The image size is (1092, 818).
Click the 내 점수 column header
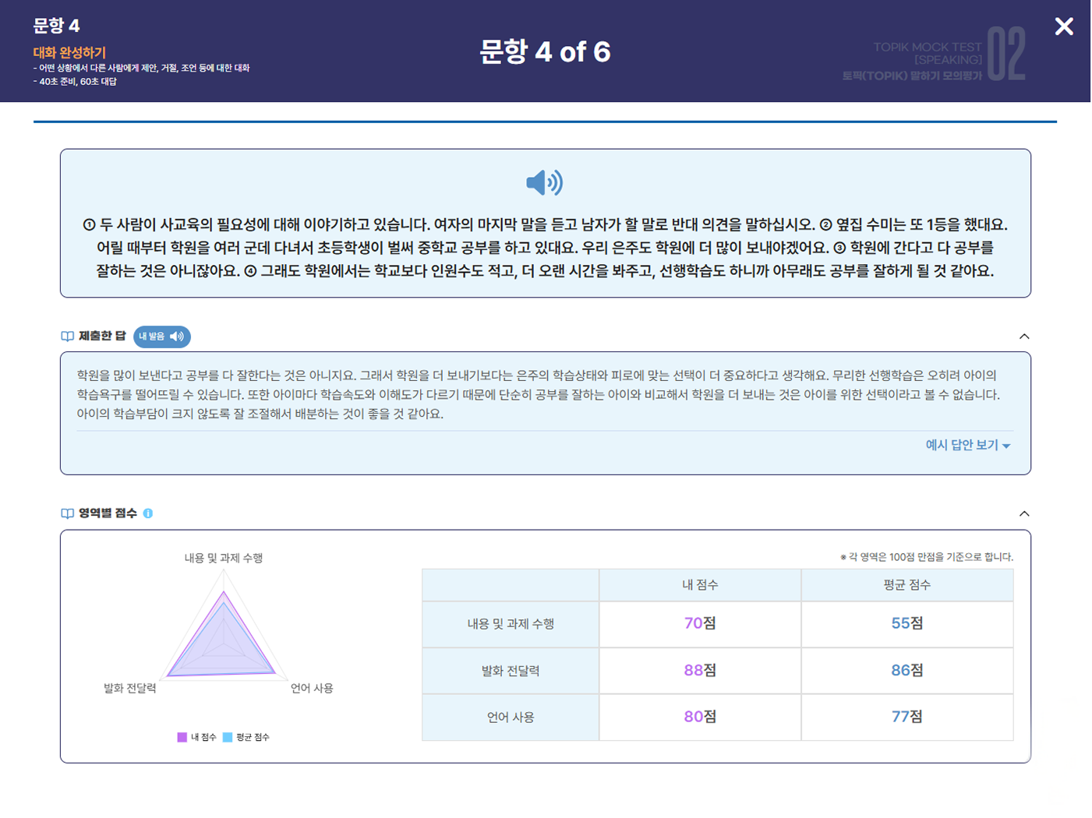tap(700, 584)
